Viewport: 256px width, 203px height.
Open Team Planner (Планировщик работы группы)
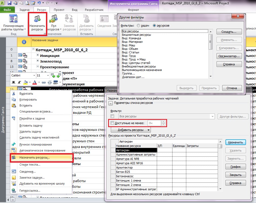(x=14, y=22)
